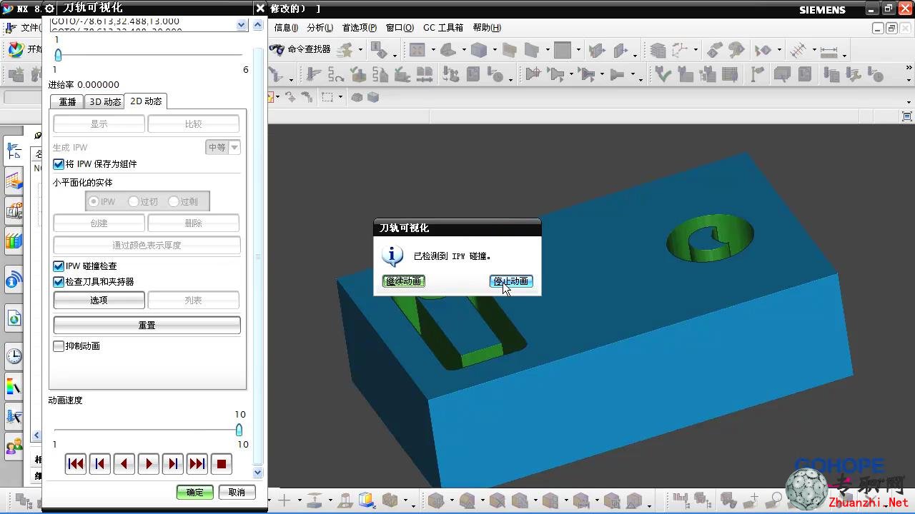Viewport: 915px width, 514px height.
Task: Open dropdown next to the selection rectangle icon
Action: [340, 98]
